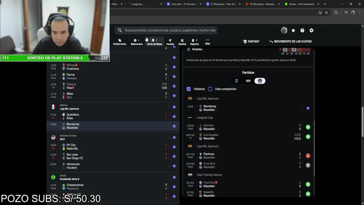364x205 pixels.
Task: Toggle favorite star for Parma vs Pescara
Action: (174, 77)
